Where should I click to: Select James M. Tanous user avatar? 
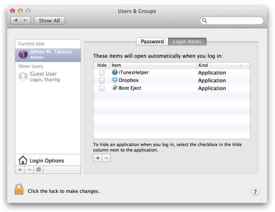coord(23,54)
